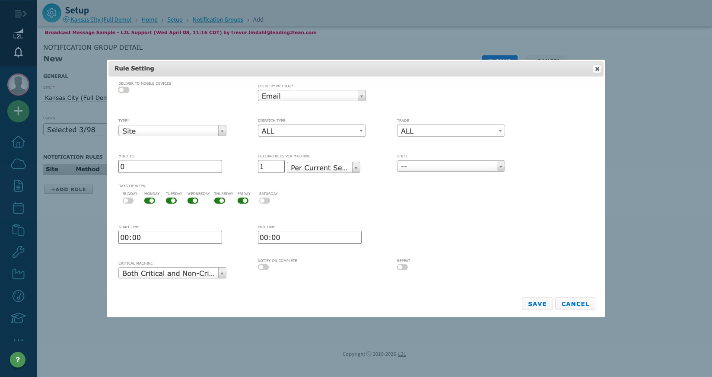Open the green help question mark

pyautogui.click(x=18, y=360)
